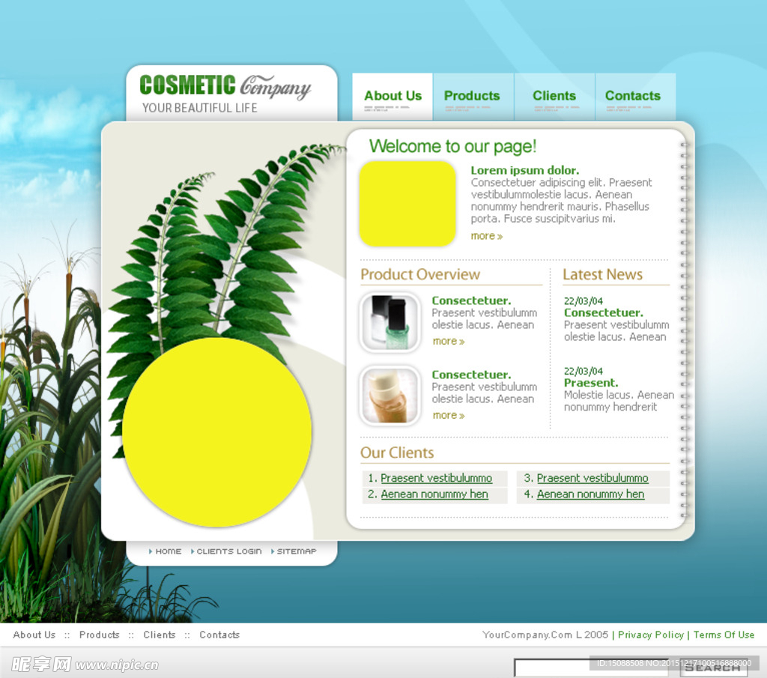The height and width of the screenshot is (678, 767).
Task: Open the Terms Of Use link
Action: tap(724, 635)
